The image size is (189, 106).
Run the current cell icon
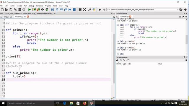tap(34, 9)
